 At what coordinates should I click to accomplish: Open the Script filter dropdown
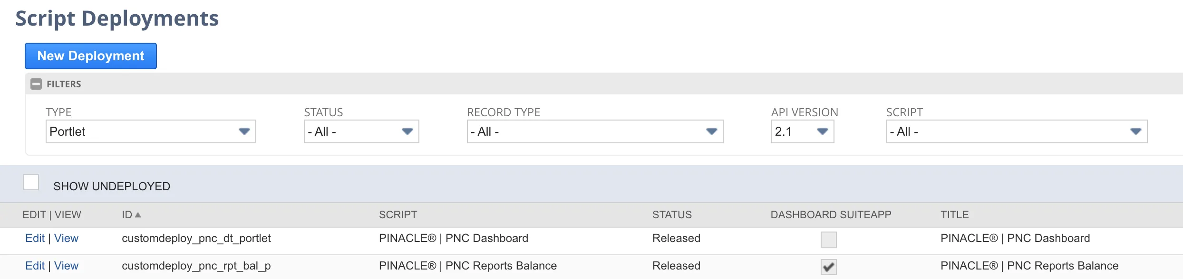pyautogui.click(x=1017, y=131)
